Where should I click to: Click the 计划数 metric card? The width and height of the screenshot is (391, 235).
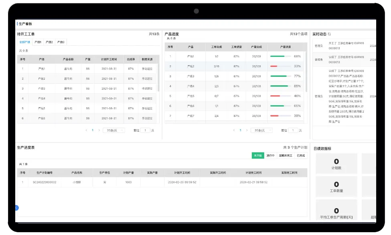336,164
